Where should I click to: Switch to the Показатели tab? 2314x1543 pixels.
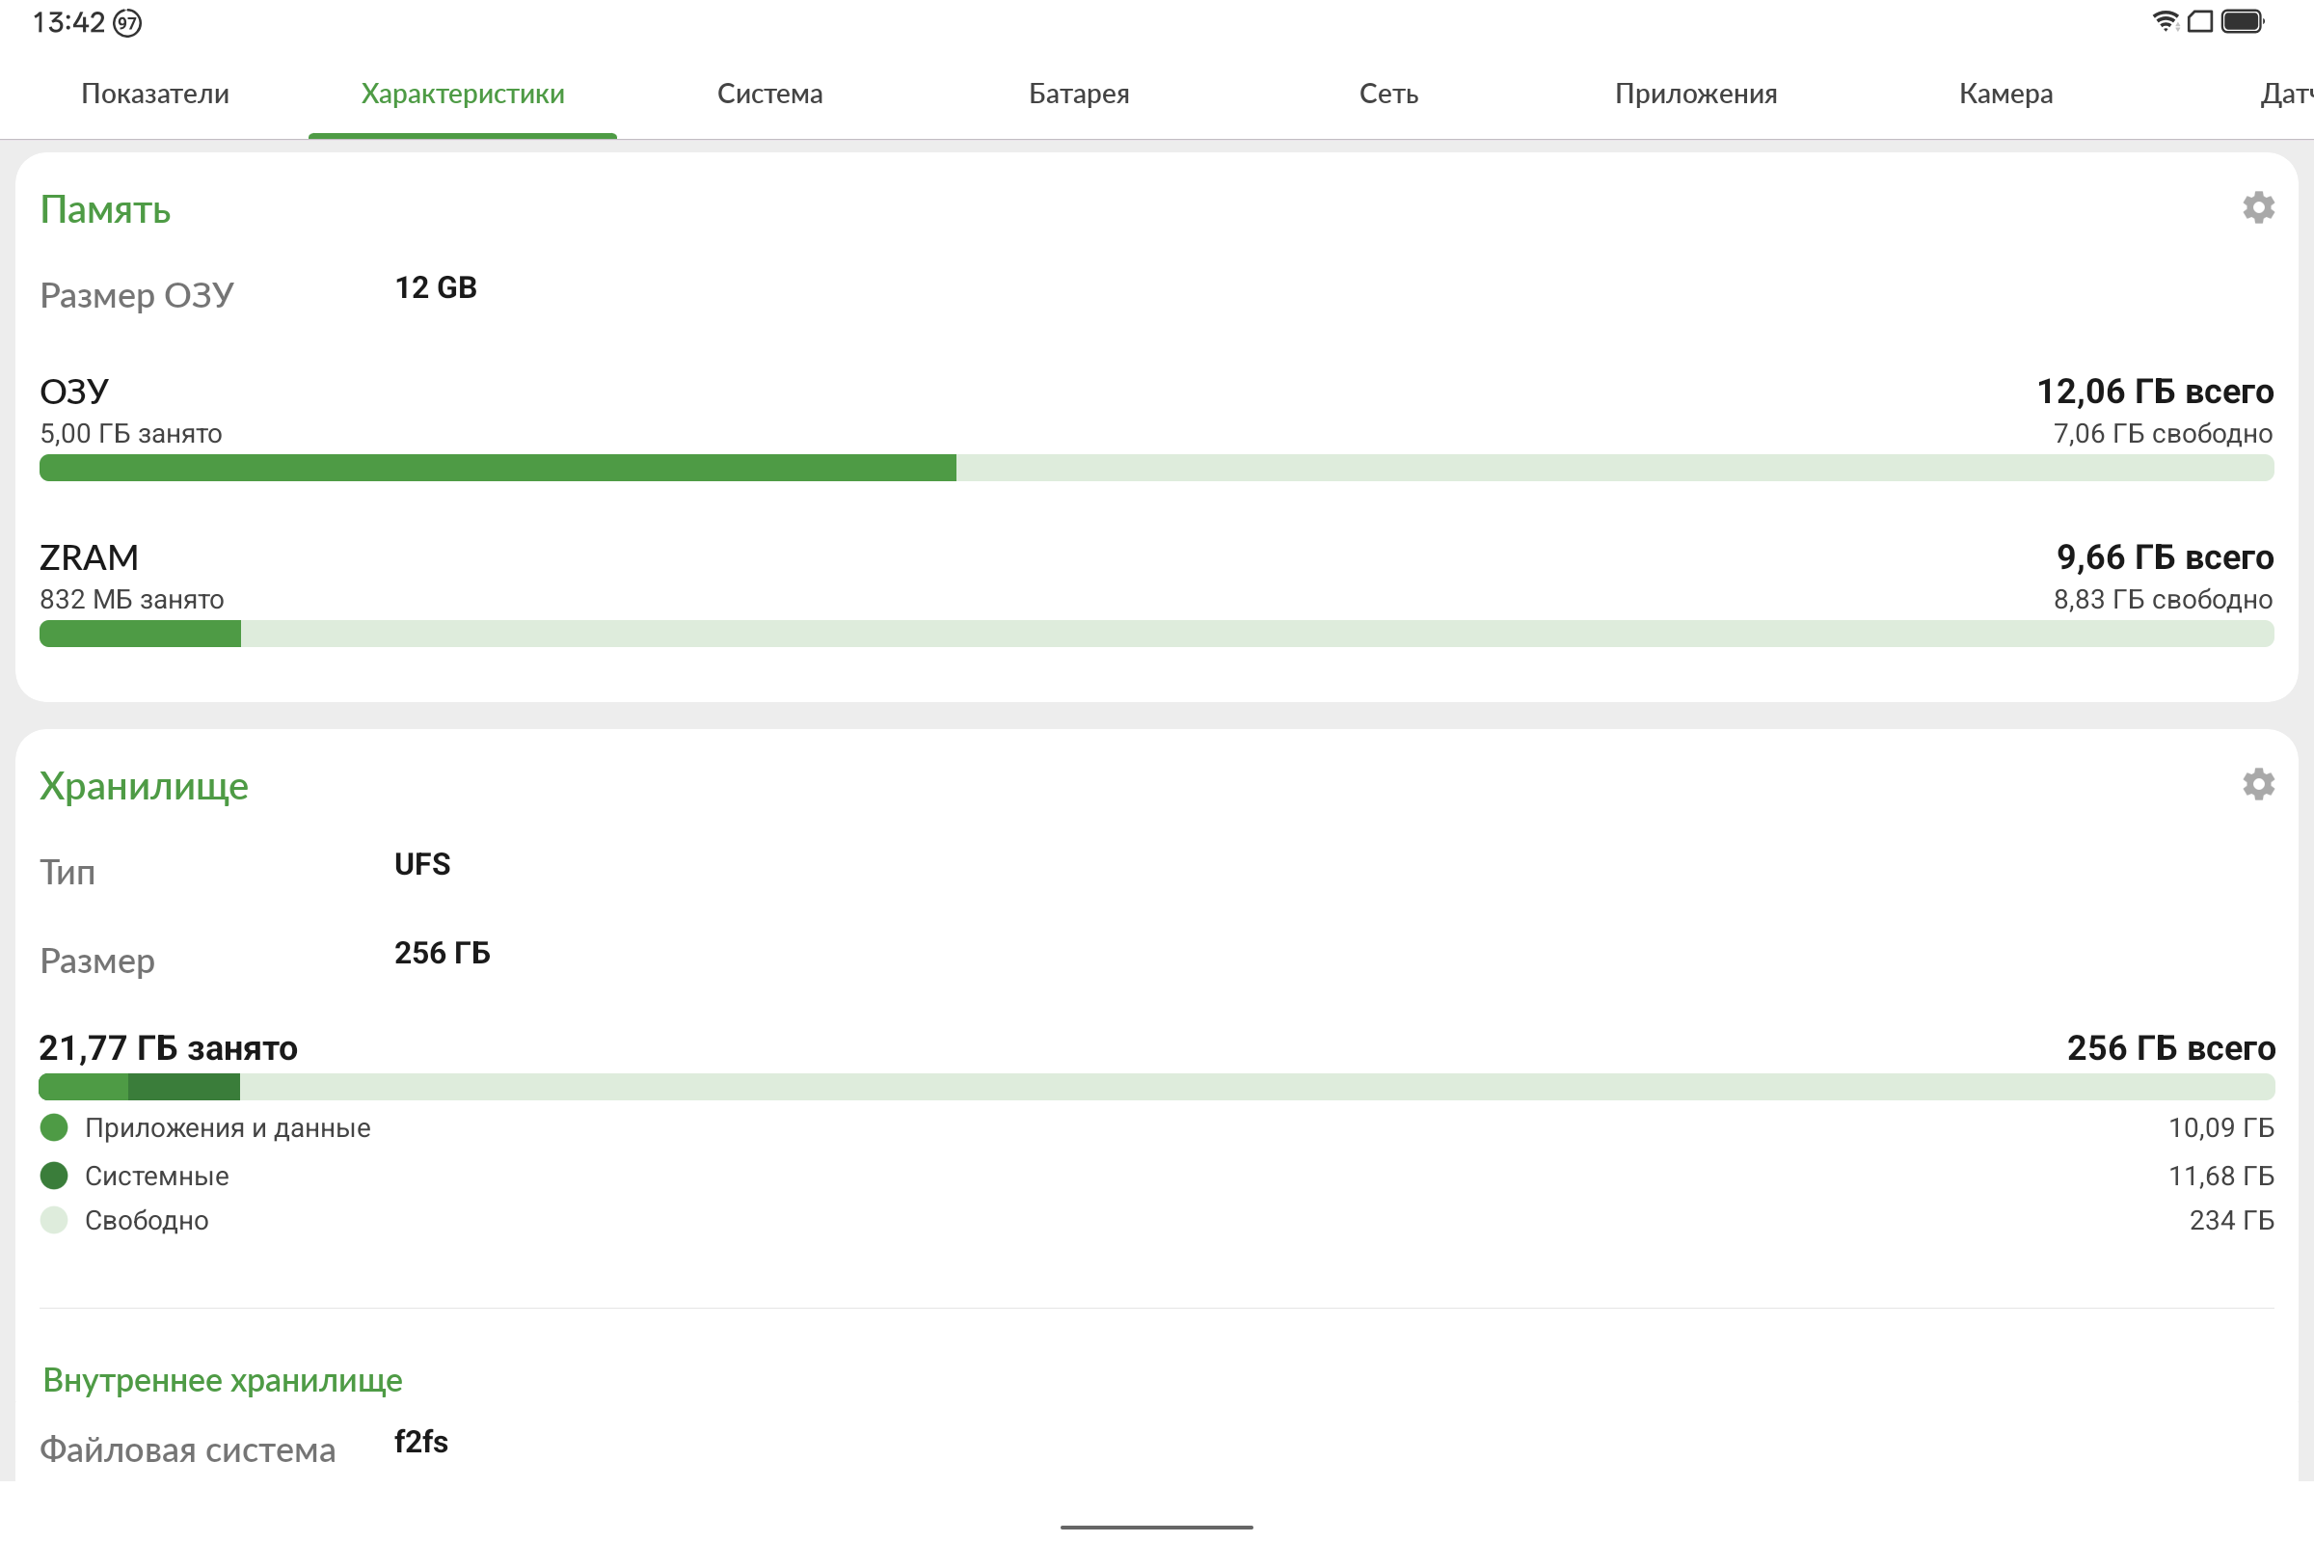[154, 94]
